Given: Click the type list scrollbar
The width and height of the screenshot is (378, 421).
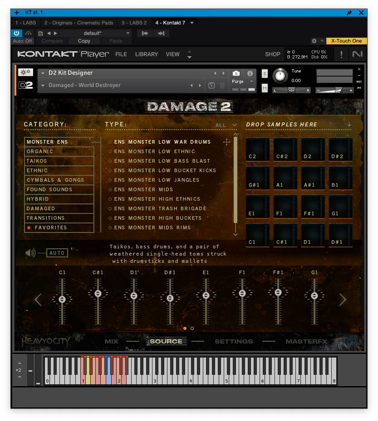Looking at the screenshot, I should [x=236, y=180].
